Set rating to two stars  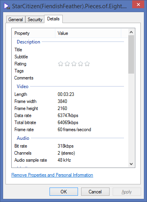click(x=67, y=64)
